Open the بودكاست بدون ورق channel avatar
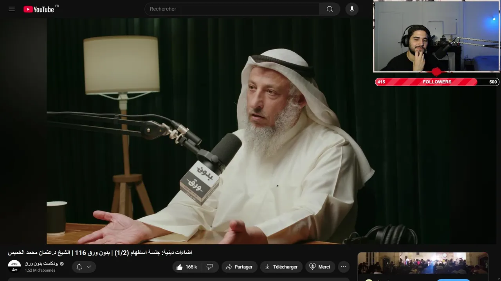 click(14, 267)
